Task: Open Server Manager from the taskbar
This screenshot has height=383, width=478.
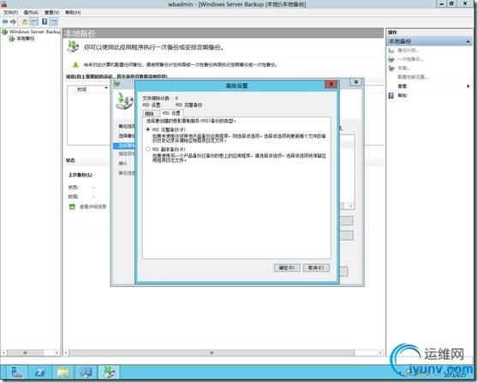Action: click(x=16, y=373)
